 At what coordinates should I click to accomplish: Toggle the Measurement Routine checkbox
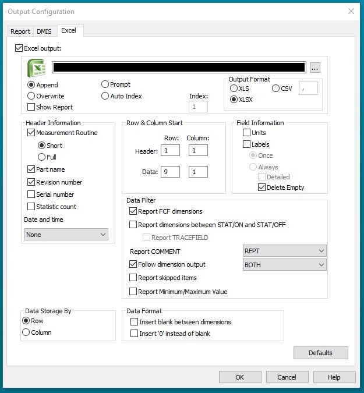tap(31, 133)
